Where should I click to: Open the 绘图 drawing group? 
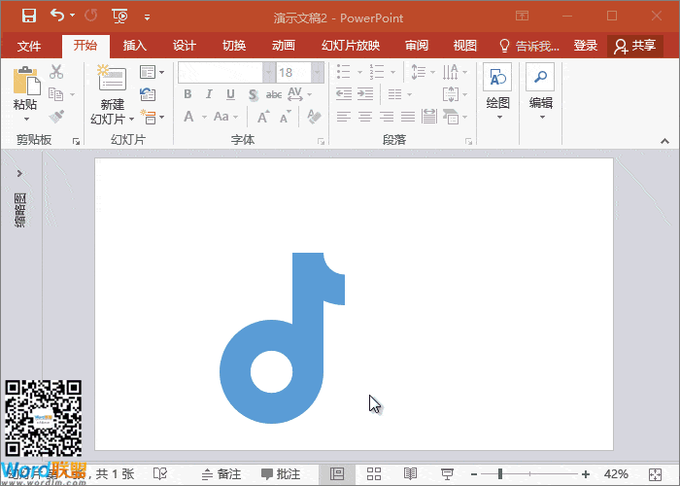click(497, 92)
